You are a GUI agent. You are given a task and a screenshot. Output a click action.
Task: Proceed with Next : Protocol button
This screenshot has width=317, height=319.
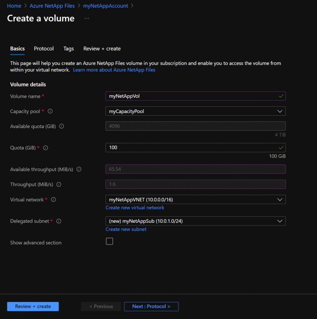point(151,306)
